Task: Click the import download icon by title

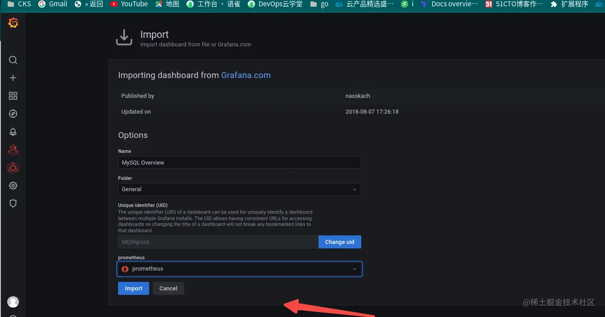Action: pyautogui.click(x=124, y=38)
